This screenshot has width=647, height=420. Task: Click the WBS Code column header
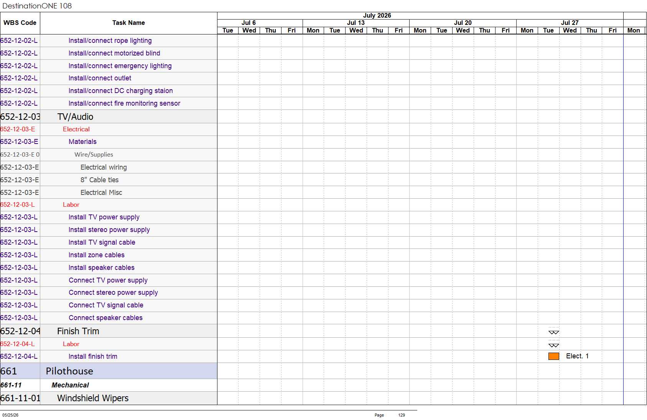[20, 23]
